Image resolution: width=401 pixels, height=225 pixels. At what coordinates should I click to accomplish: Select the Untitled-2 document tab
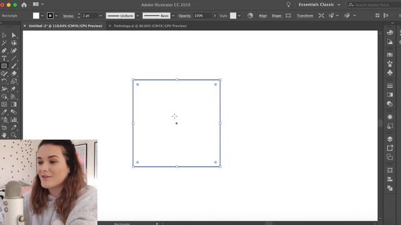click(x=65, y=26)
